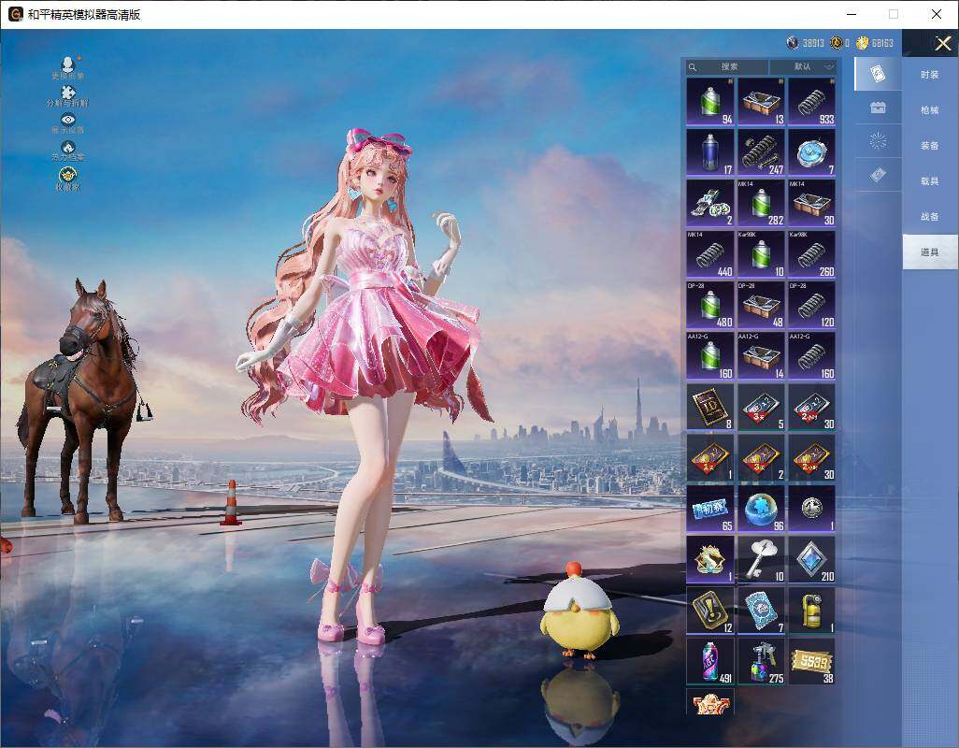This screenshot has height=748, width=959.
Task: Select the yellow canister item, count 1
Action: point(811,611)
